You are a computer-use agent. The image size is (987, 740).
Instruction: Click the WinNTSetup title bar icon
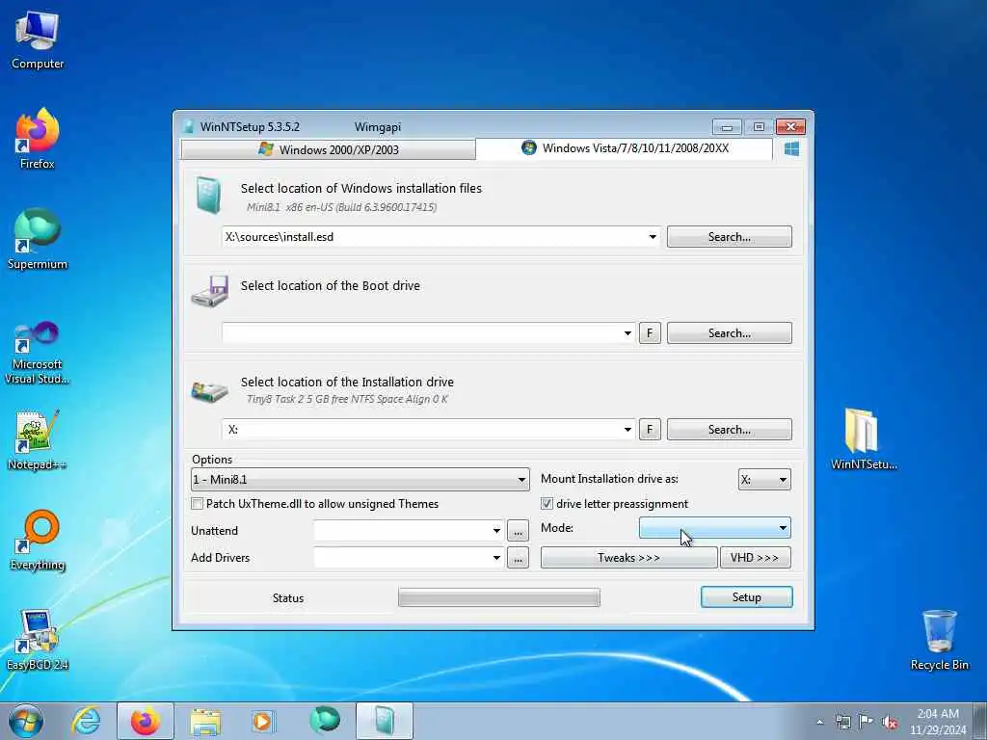(x=188, y=126)
